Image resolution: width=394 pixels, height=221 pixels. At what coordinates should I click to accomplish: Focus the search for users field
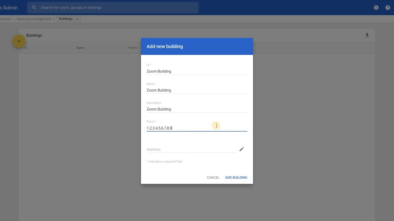113,7
